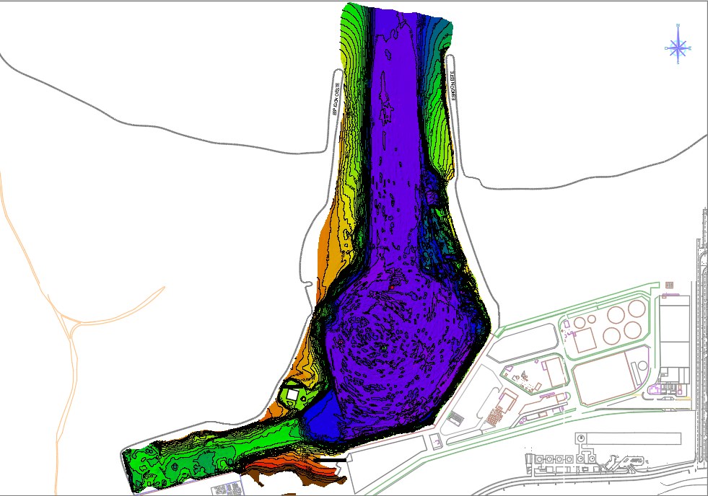This screenshot has height=496, width=708.
Task: Click the largest circular tank outline
Action: (x=616, y=315)
